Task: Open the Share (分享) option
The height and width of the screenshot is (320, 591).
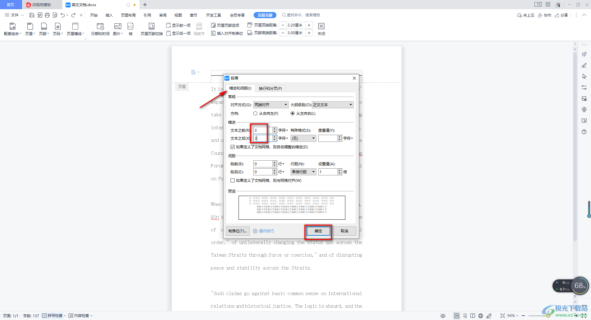Action: pos(561,15)
